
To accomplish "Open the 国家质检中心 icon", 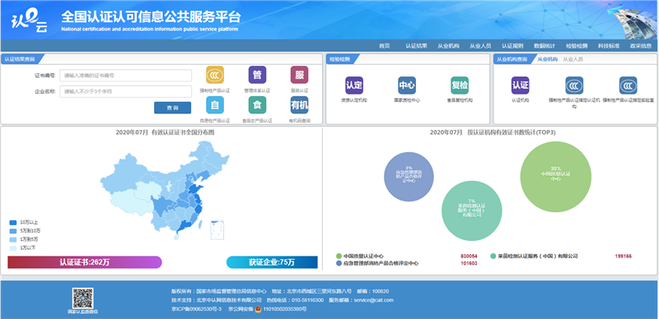I will [x=407, y=86].
